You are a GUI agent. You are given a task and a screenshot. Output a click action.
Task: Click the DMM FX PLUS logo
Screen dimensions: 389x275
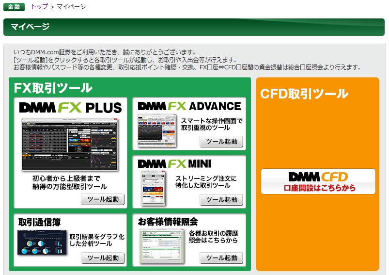tap(70, 108)
